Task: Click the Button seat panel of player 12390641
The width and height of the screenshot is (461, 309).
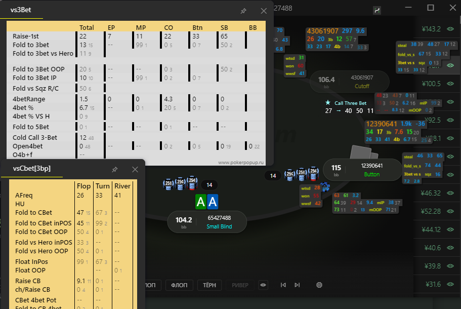Action: click(x=362, y=170)
